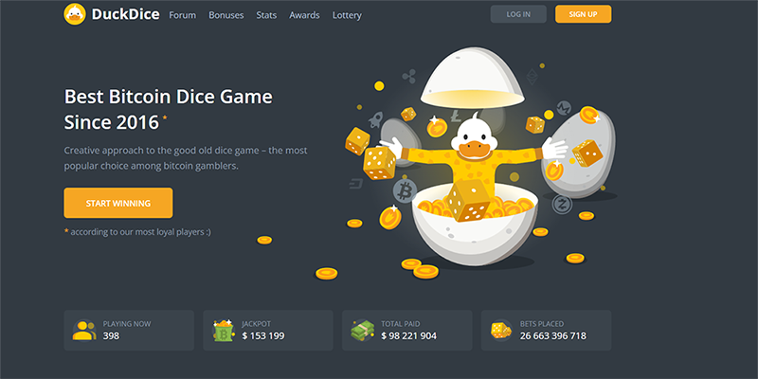Select the bets placed value 26 663 396 718

click(x=553, y=335)
